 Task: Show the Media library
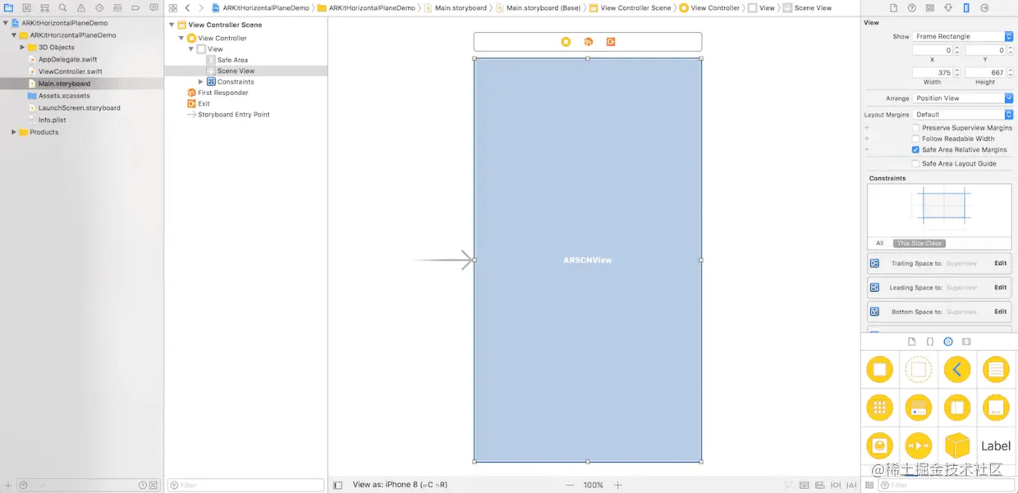[x=966, y=341]
